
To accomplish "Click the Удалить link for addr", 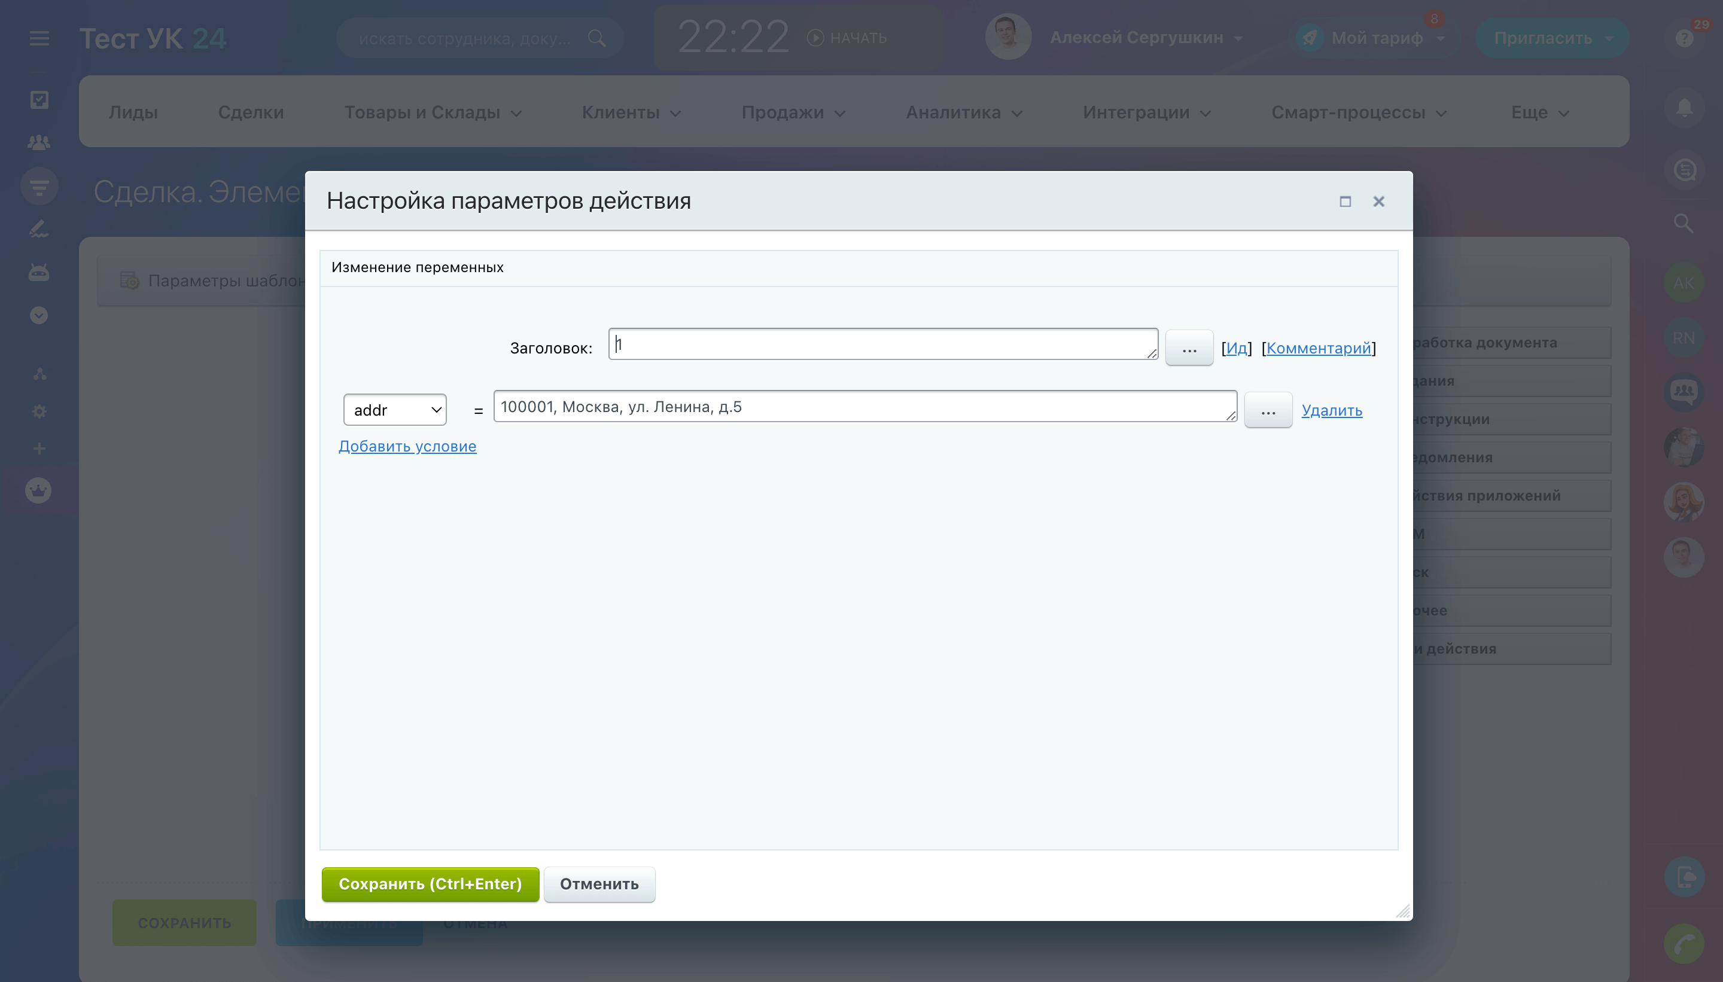I will point(1332,410).
